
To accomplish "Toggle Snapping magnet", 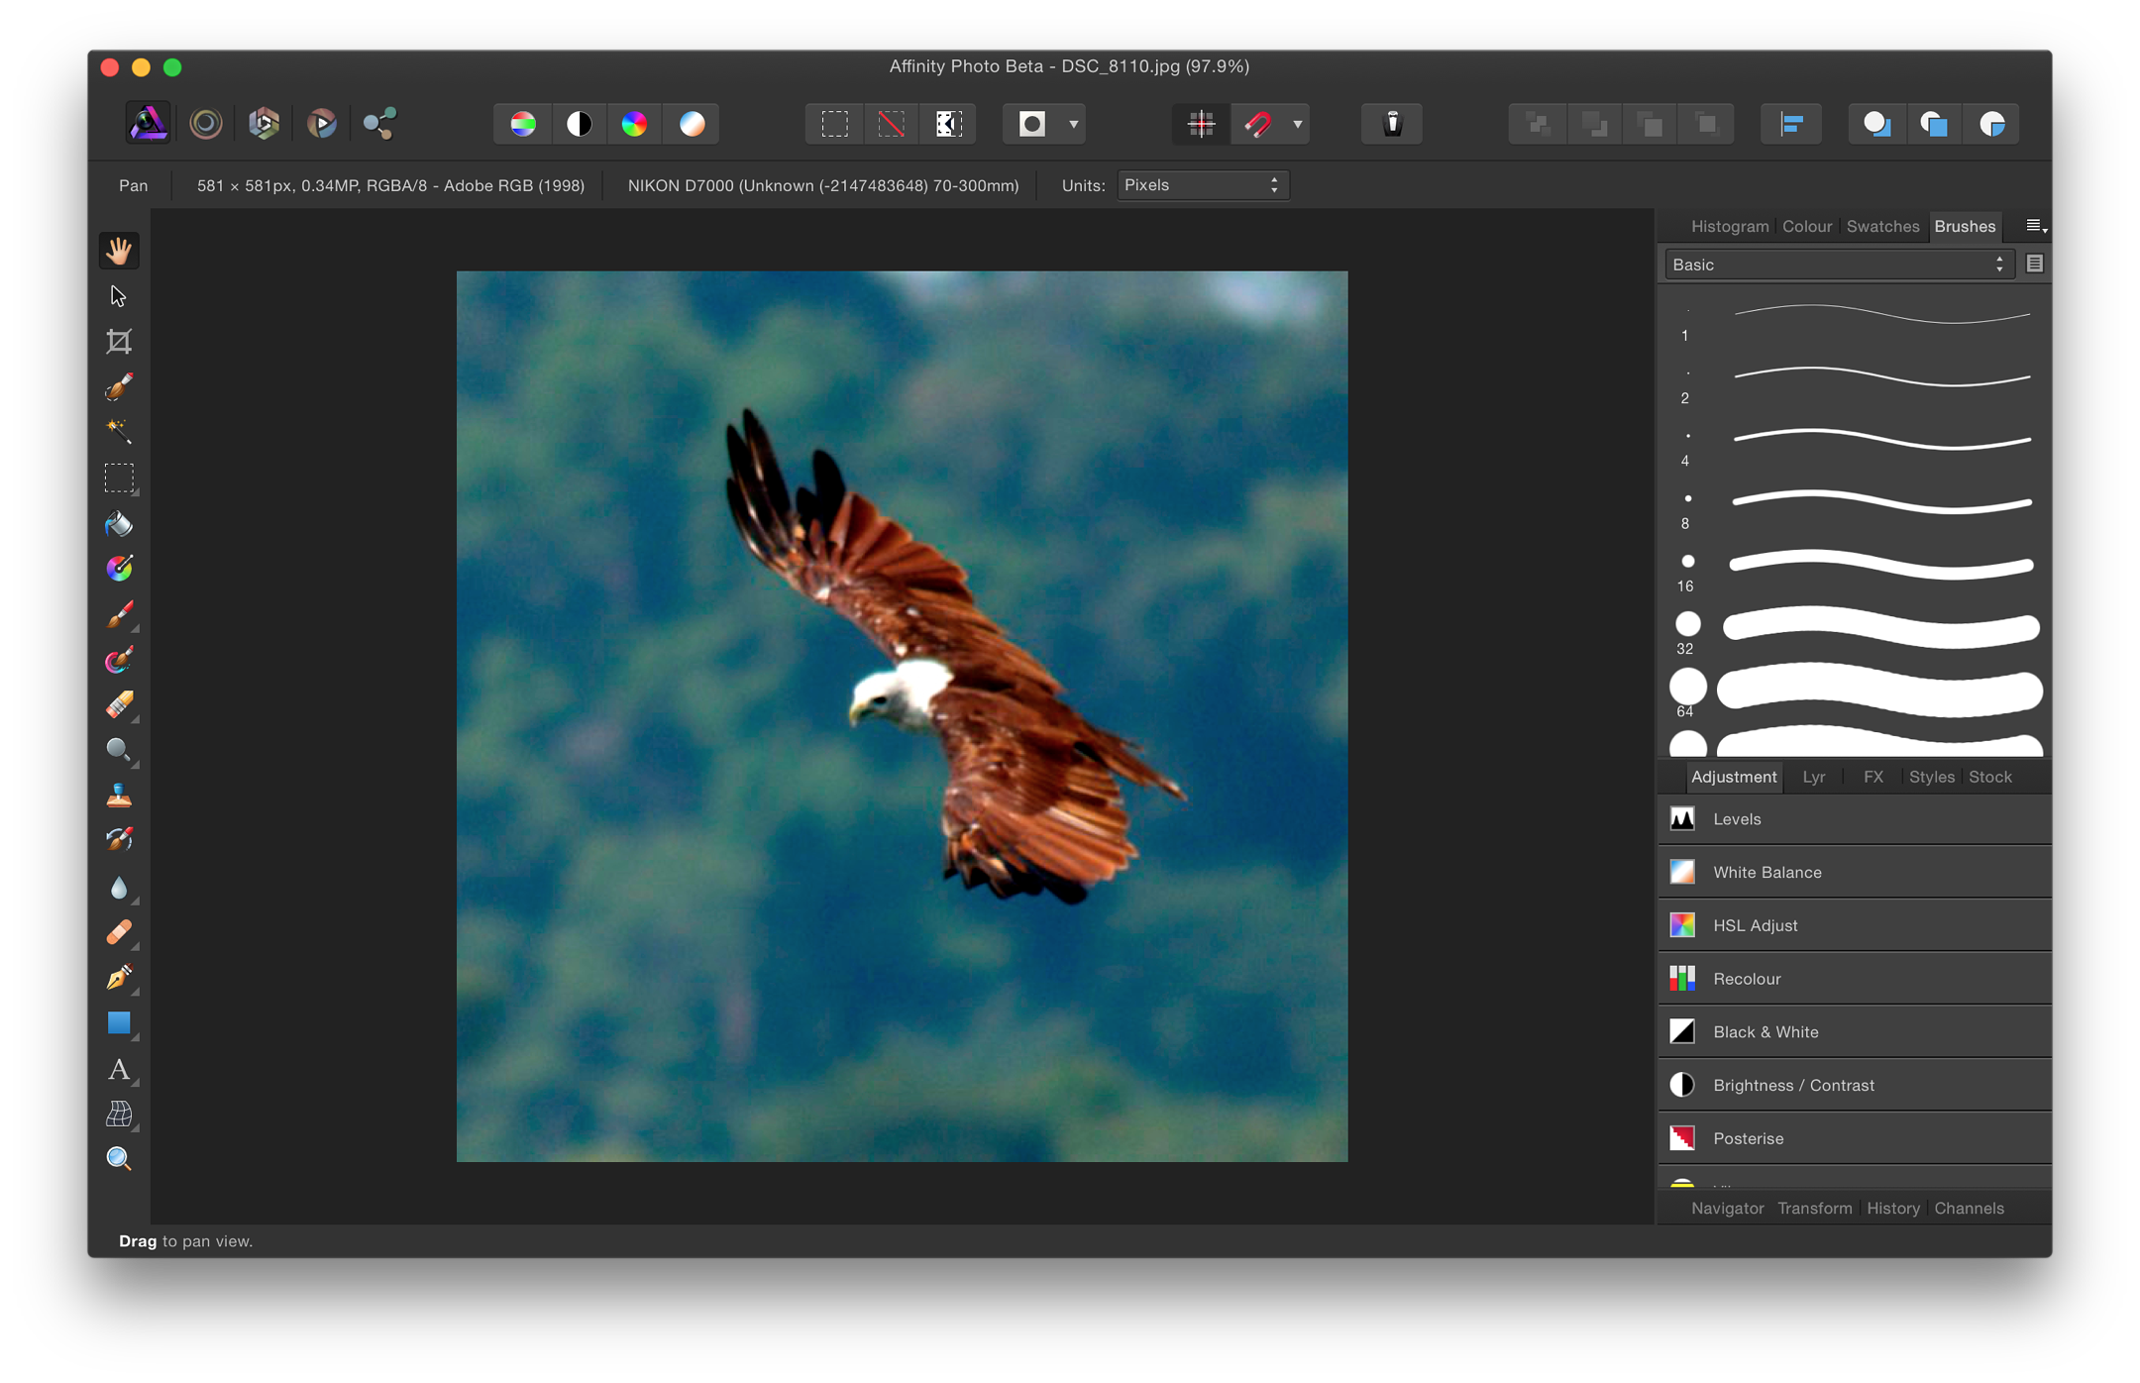I will pyautogui.click(x=1258, y=124).
